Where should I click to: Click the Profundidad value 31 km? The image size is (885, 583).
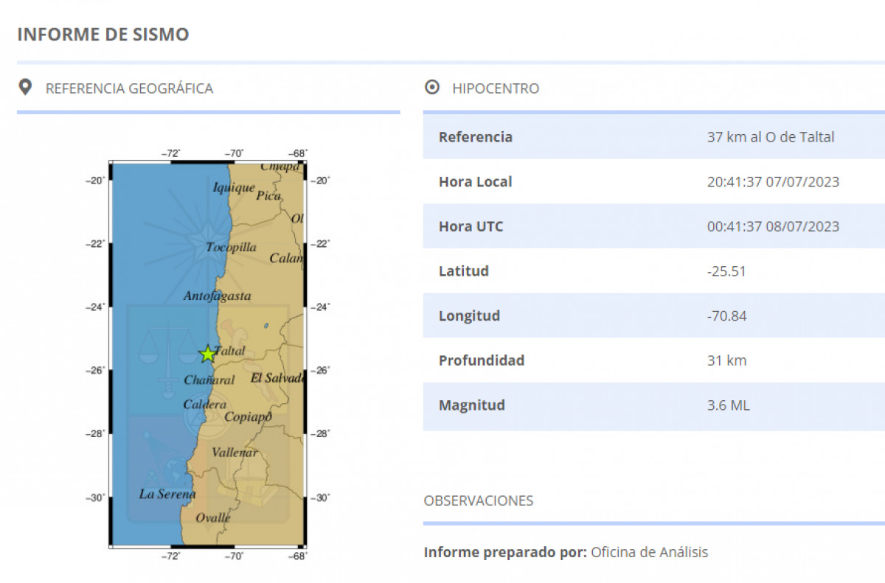(726, 360)
